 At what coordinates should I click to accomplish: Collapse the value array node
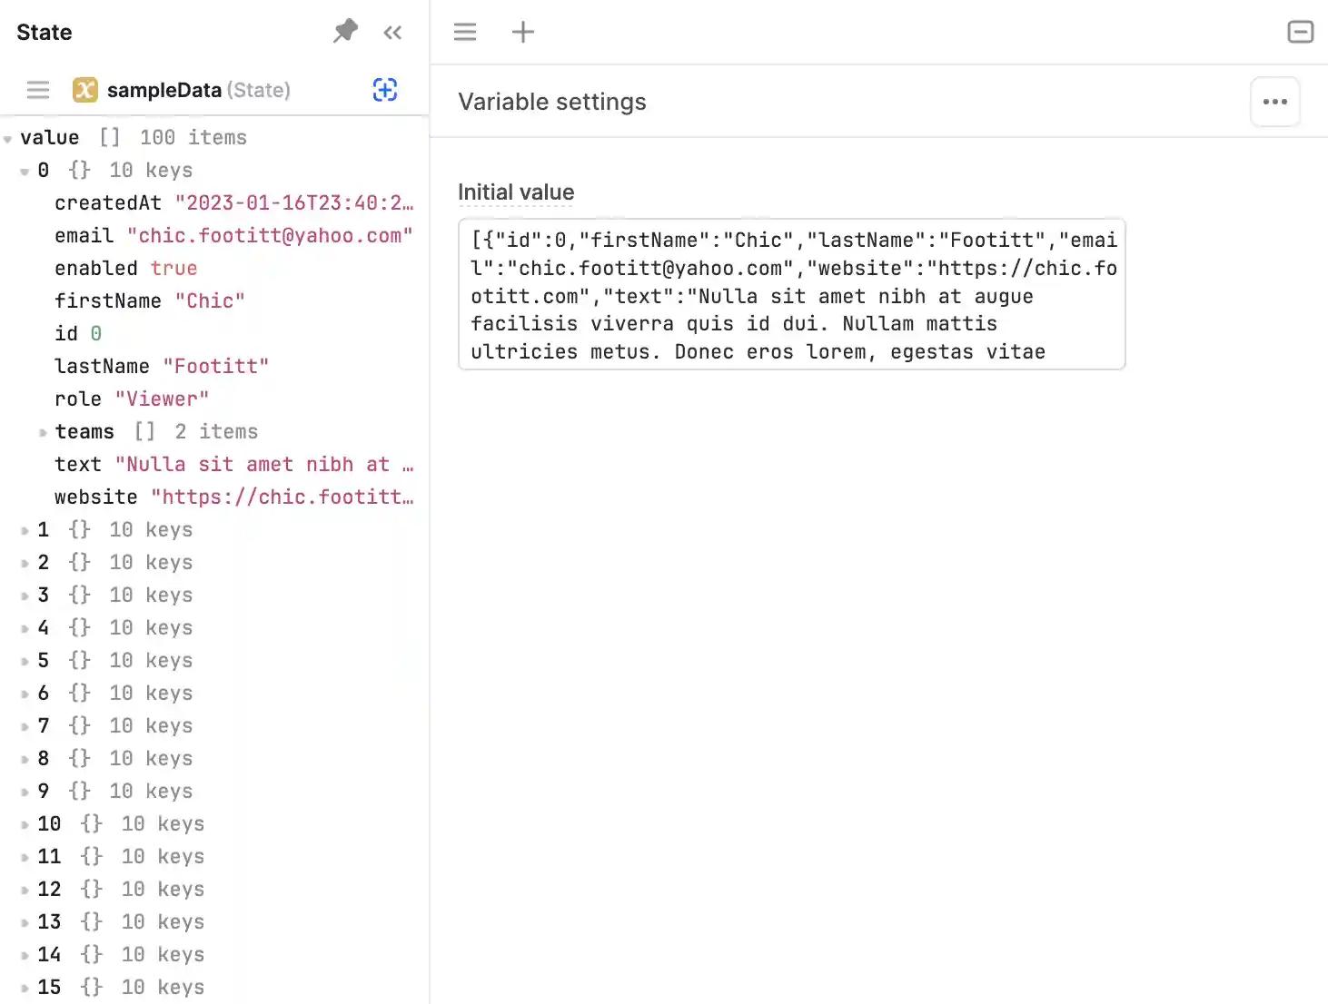pos(8,139)
